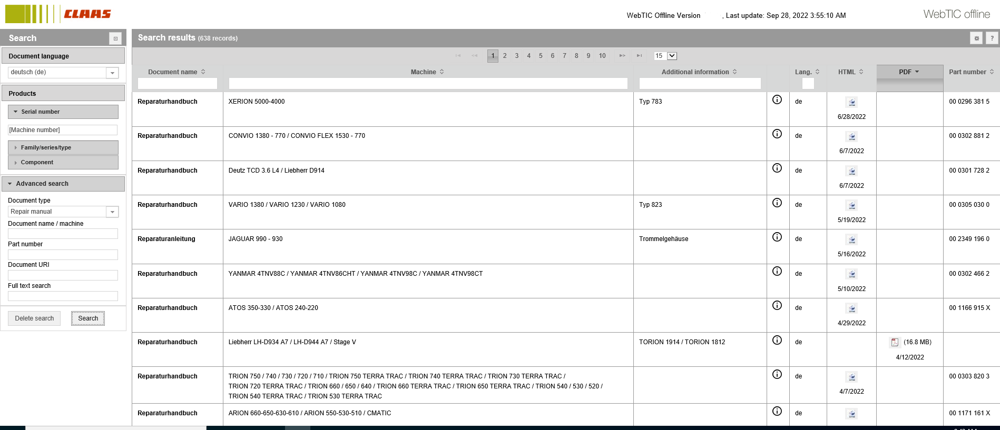Focus the Document URI field

[x=63, y=275]
